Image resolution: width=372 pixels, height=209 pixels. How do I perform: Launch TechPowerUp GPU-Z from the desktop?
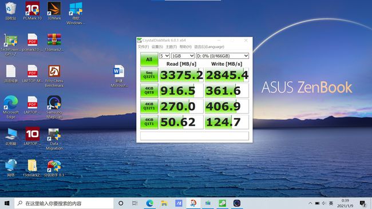(x=11, y=45)
